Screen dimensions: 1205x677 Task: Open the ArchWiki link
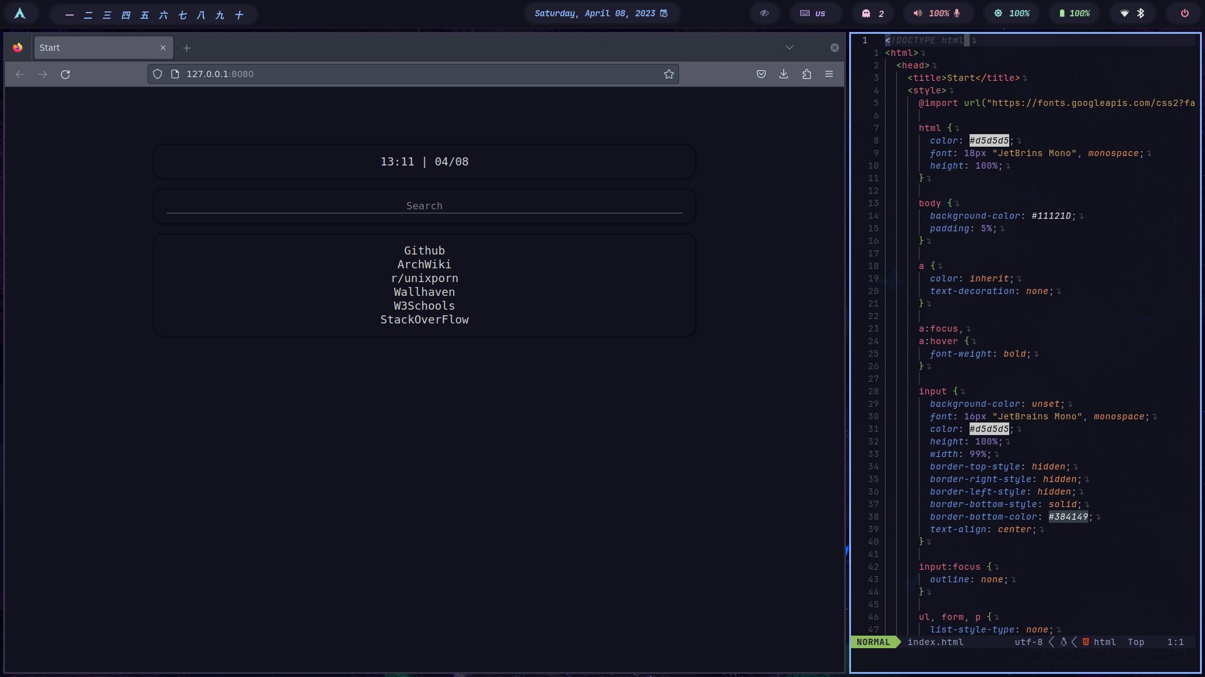424,265
